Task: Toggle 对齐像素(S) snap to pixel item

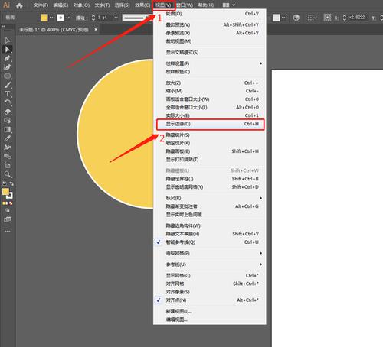Action: [x=209, y=292]
